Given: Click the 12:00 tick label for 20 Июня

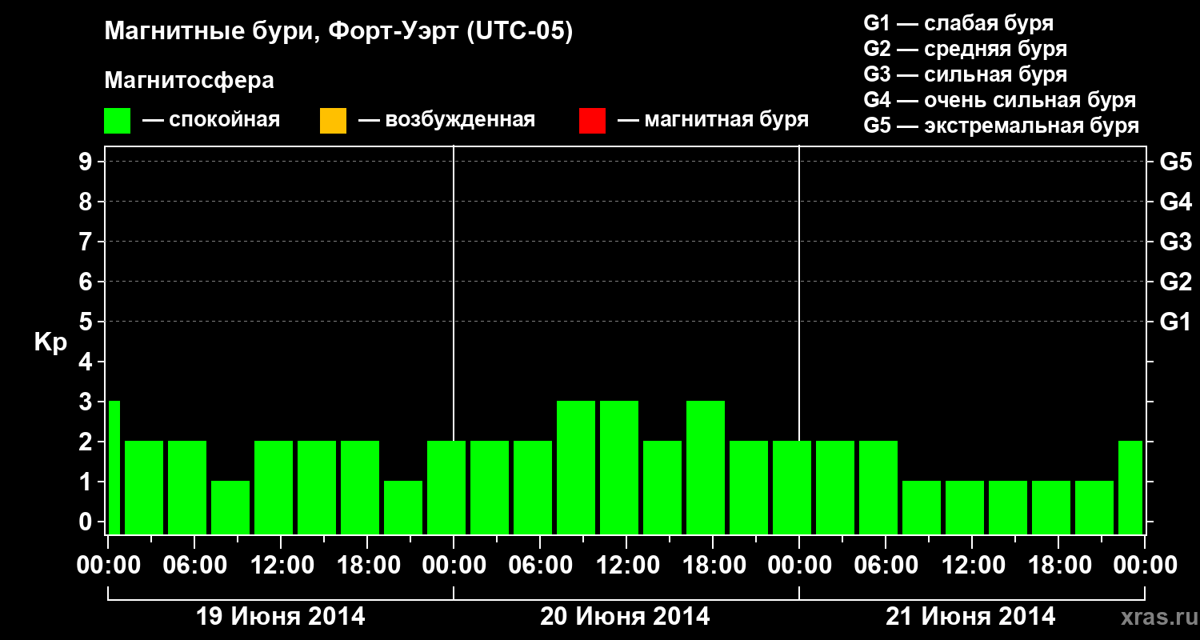Looking at the screenshot, I should coord(626,566).
